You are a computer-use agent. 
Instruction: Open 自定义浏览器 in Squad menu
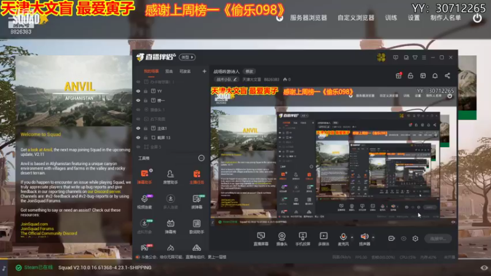tap(356, 18)
